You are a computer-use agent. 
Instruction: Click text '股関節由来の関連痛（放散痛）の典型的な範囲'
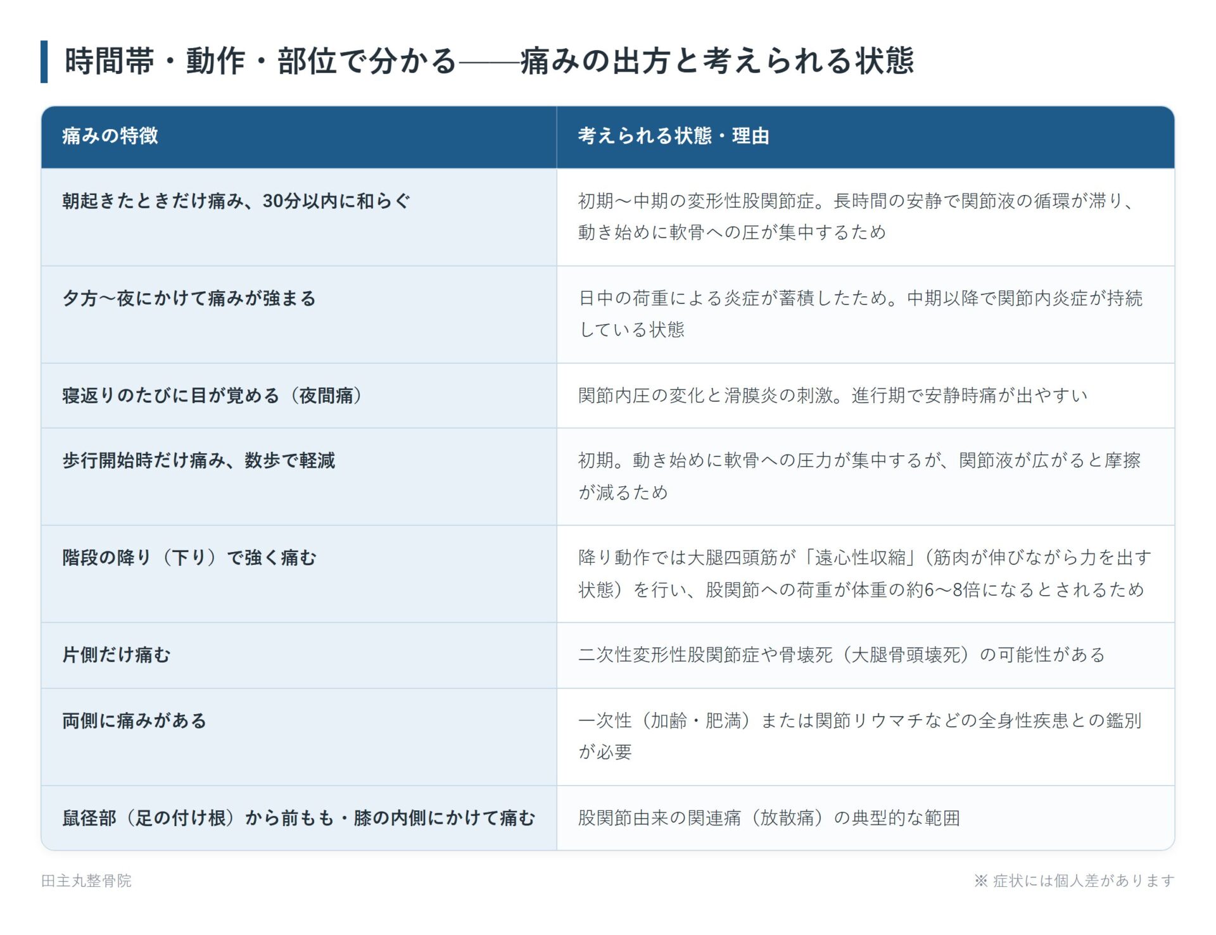769,818
